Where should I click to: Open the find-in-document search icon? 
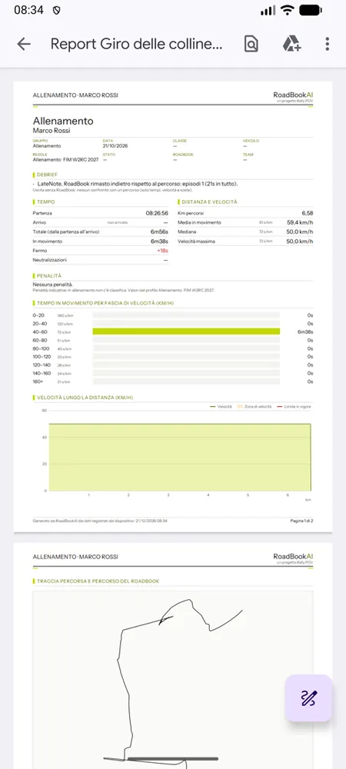coord(251,44)
